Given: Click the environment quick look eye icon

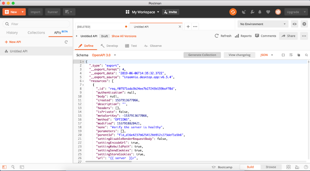Looking at the screenshot, I should pyautogui.click(x=295, y=24).
